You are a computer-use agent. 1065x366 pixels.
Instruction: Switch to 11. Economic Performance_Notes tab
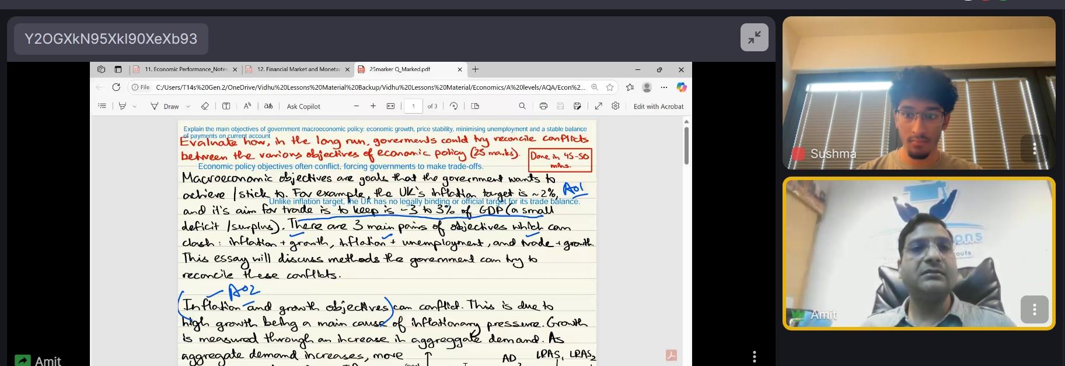pyautogui.click(x=185, y=69)
